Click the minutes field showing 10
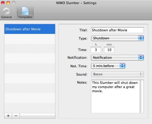The height and width of the screenshot is (124, 152). pyautogui.click(x=109, y=50)
